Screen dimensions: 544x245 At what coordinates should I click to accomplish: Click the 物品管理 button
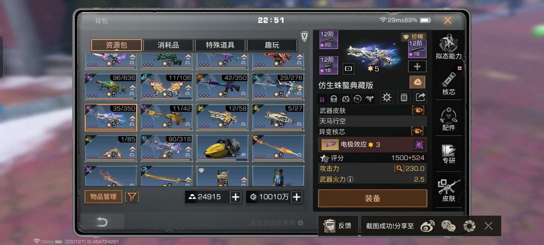click(x=103, y=197)
